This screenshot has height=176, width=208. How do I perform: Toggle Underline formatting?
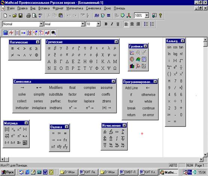[x=118, y=24]
